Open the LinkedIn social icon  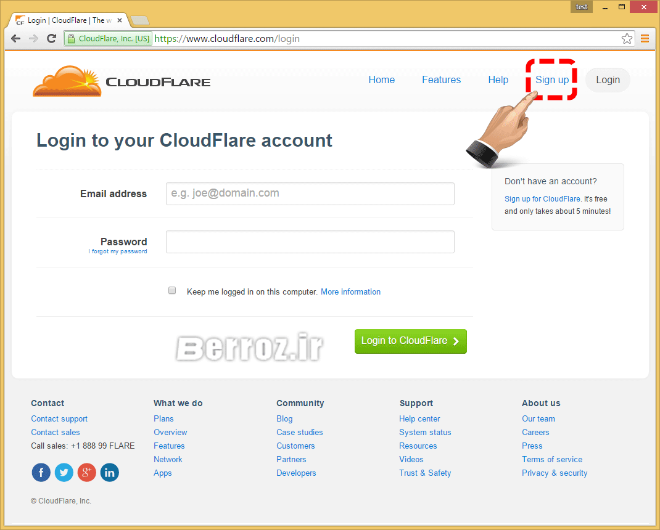coord(109,473)
